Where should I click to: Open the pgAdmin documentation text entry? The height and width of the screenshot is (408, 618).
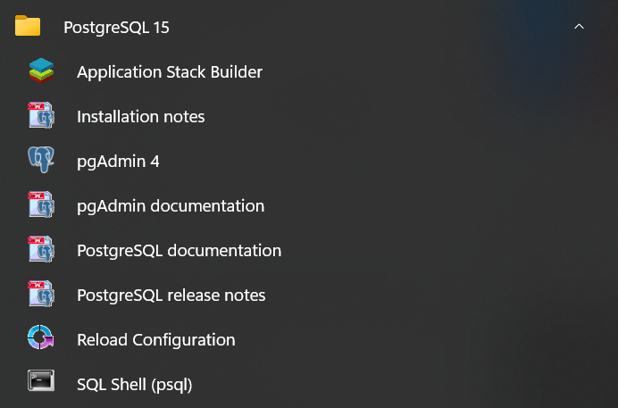(171, 206)
